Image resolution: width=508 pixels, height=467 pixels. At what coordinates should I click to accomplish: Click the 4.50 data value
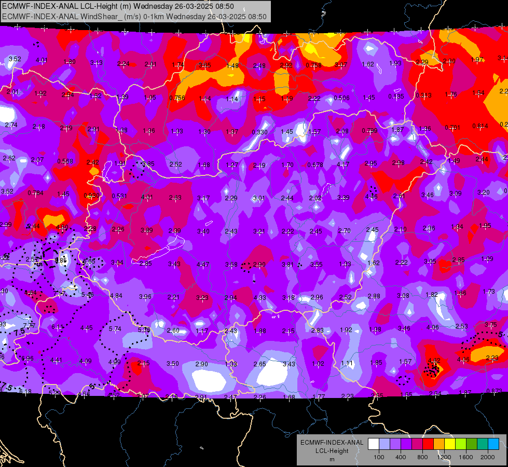62,227
